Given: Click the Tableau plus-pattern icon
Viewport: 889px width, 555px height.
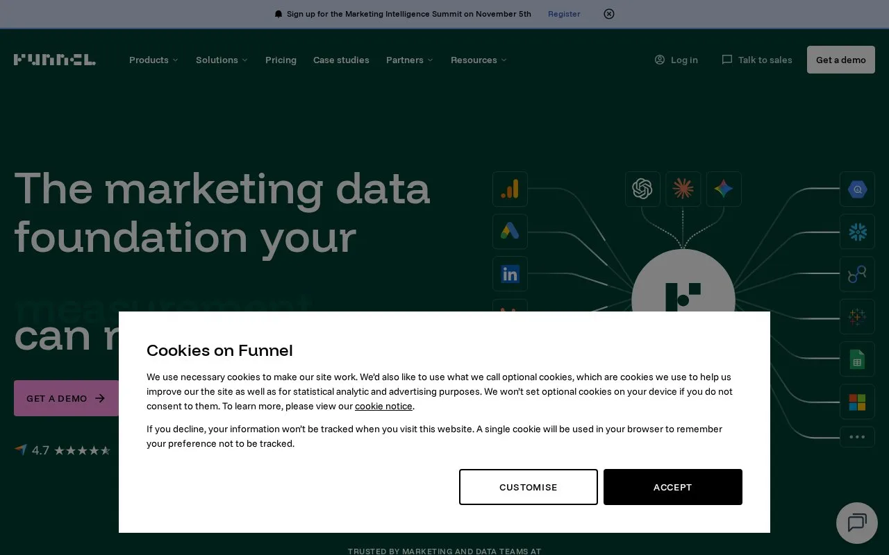Looking at the screenshot, I should pos(857,317).
